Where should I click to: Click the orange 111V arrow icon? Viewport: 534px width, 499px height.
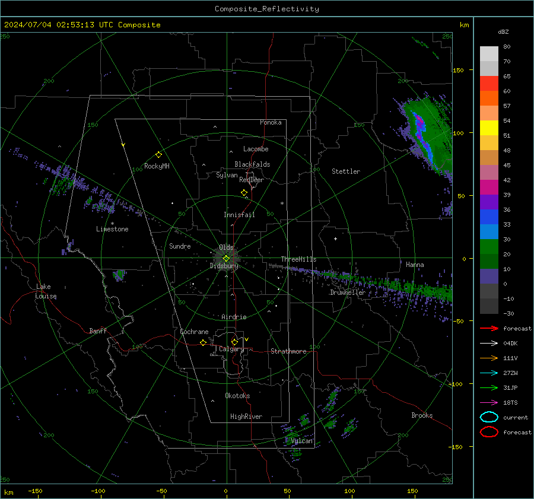(489, 358)
